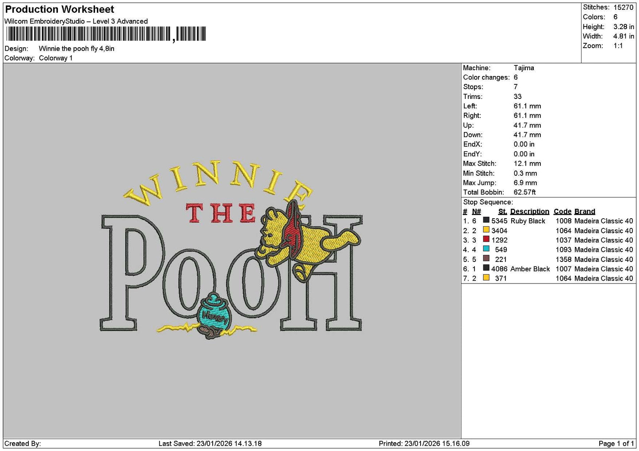Click 'Printed: 23/01/2026 15.16.09' footer text
Image resolution: width=639 pixels, height=451 pixels.
coord(424,444)
